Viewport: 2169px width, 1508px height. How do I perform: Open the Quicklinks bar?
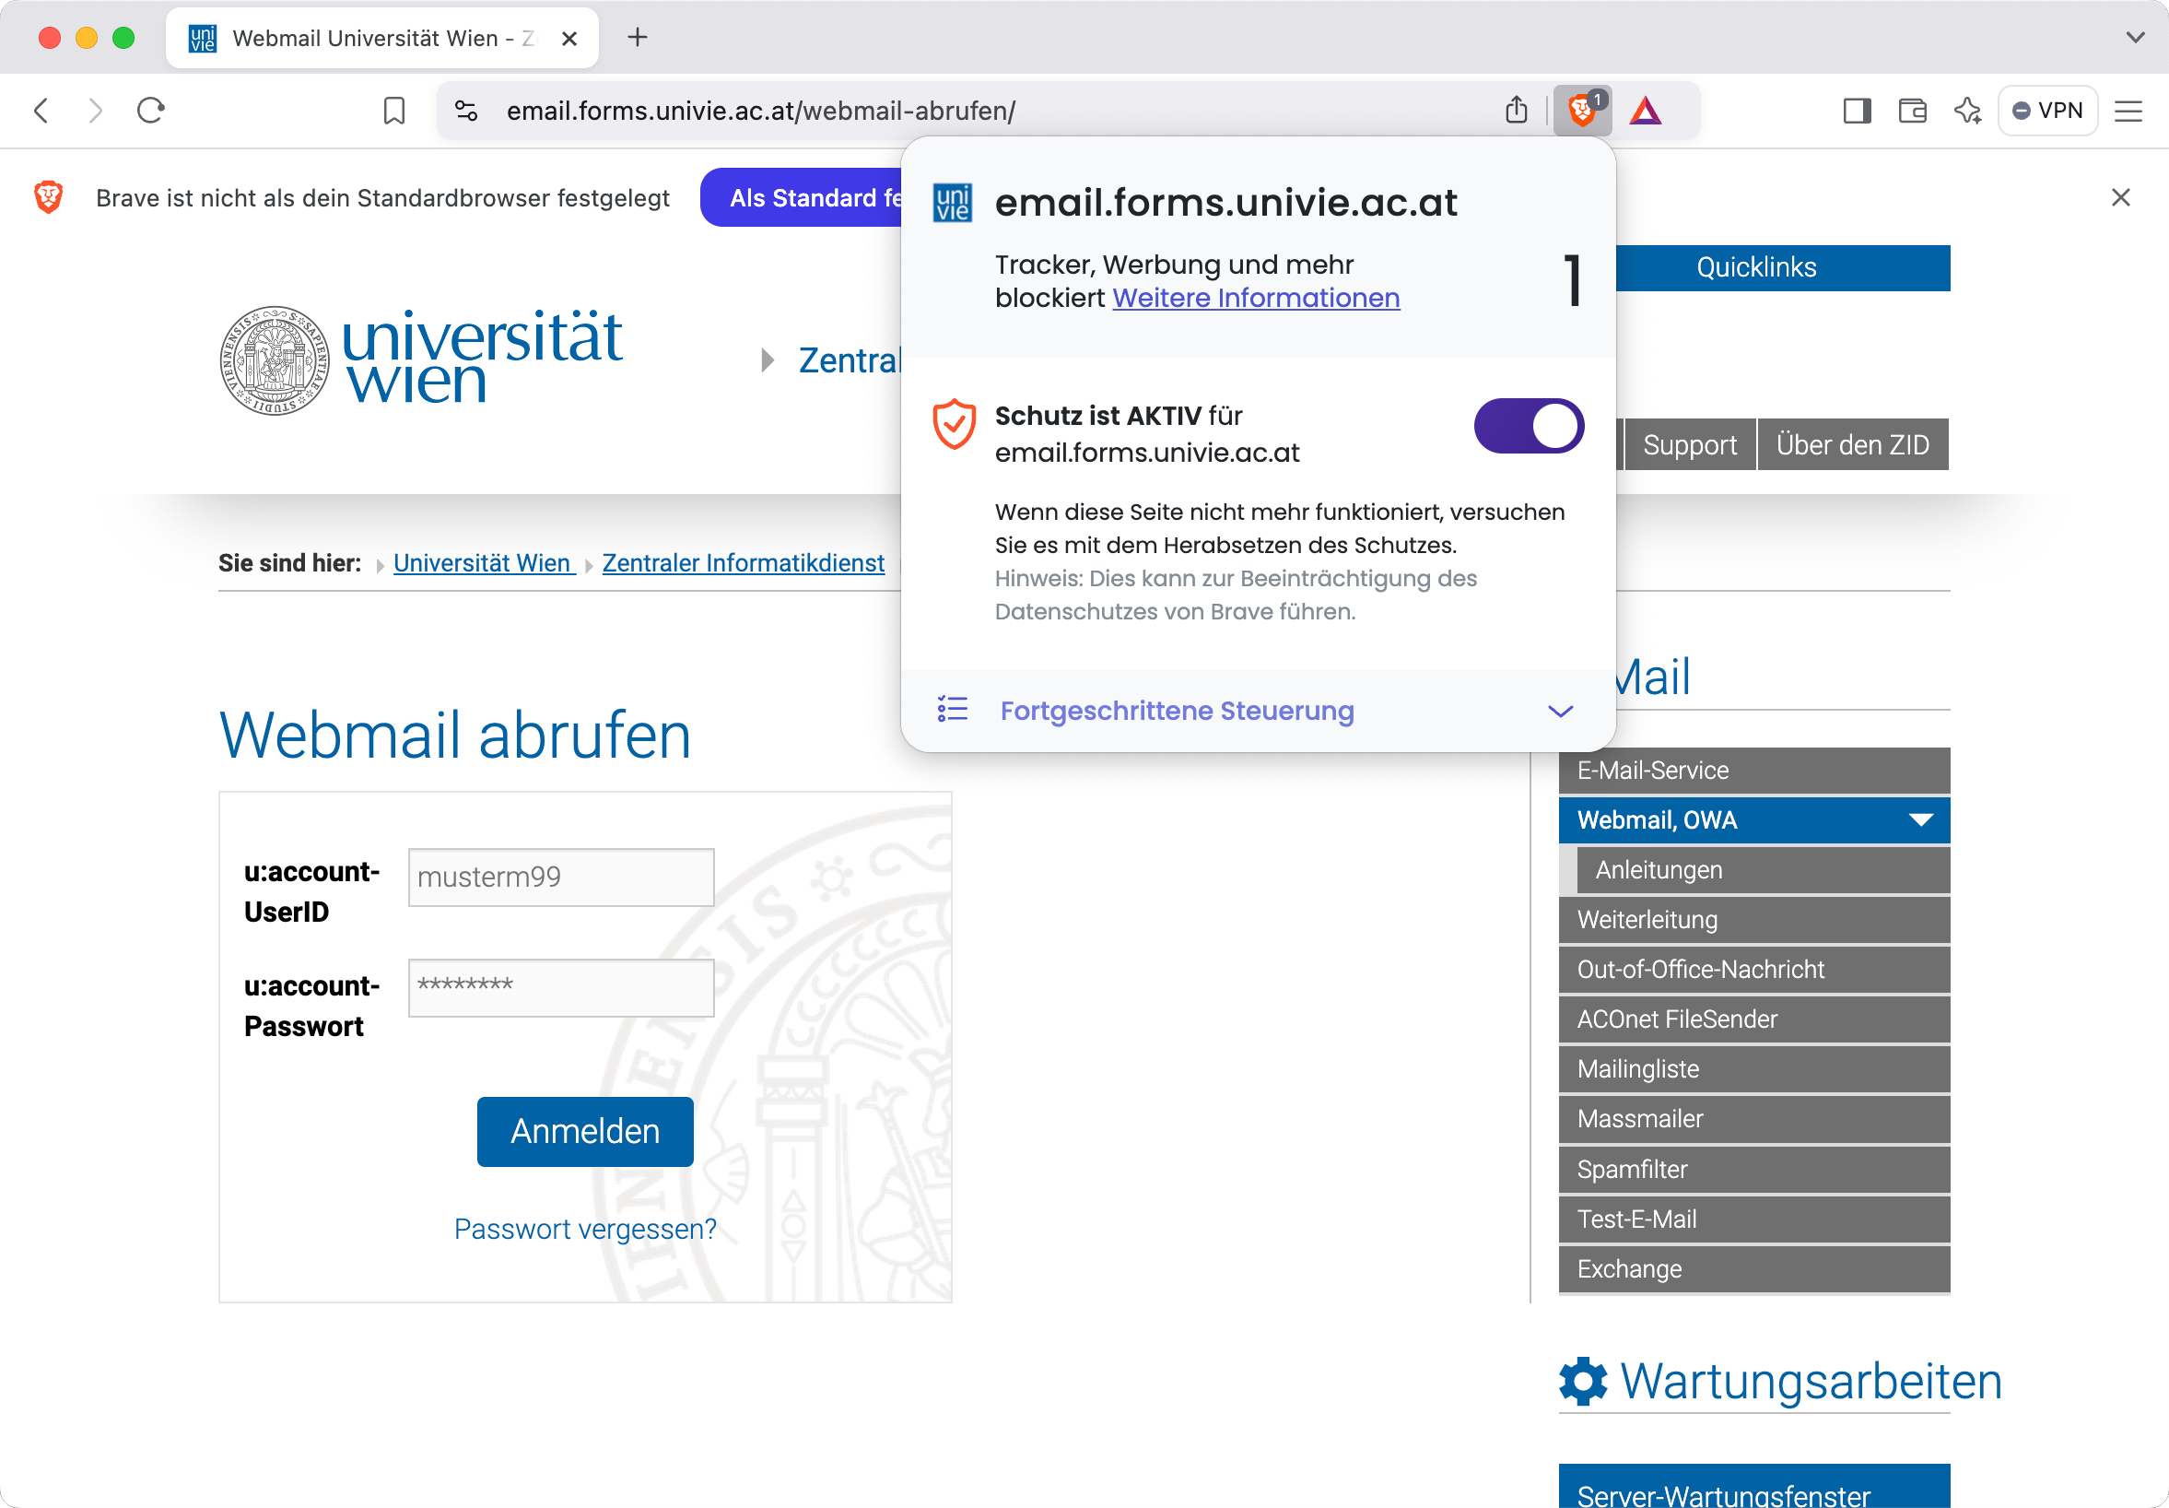1783,267
